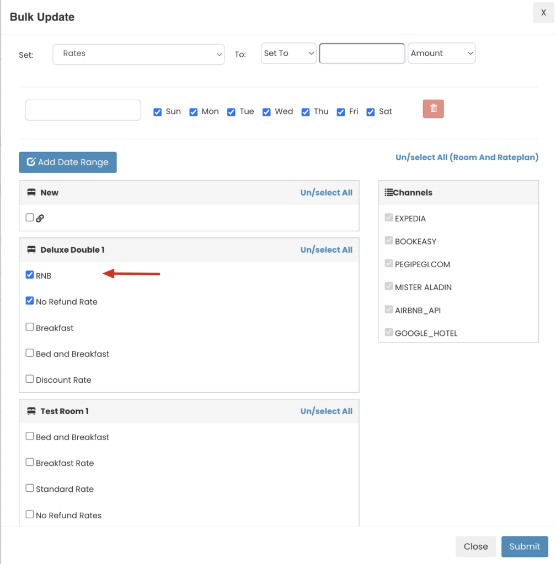Uncheck the Mon day checkbox
Viewport: 556px width, 564px height.
(194, 112)
